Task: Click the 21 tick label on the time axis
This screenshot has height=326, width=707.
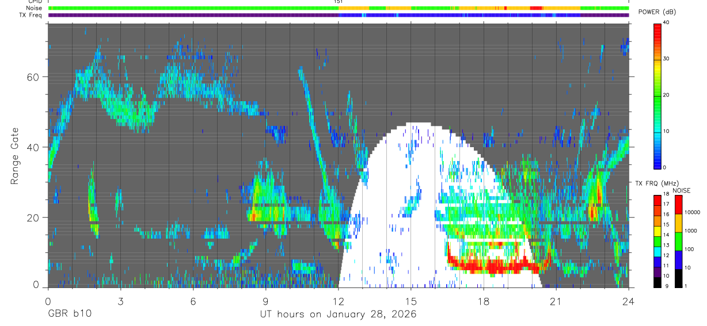Action: point(556,301)
